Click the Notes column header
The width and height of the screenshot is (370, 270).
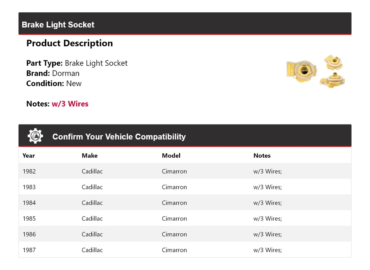(x=262, y=155)
